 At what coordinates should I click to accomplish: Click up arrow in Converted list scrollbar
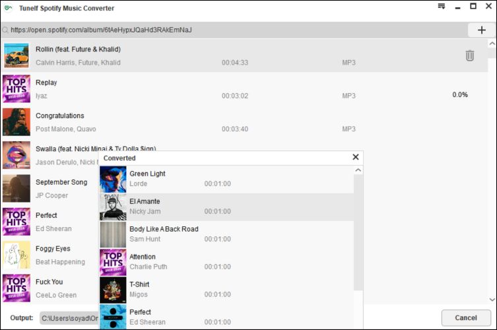pyautogui.click(x=358, y=170)
